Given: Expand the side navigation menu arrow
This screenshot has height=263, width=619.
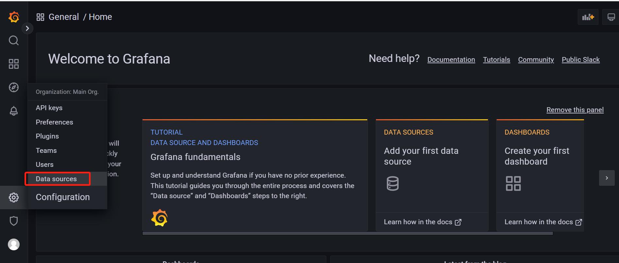Looking at the screenshot, I should pyautogui.click(x=27, y=28).
